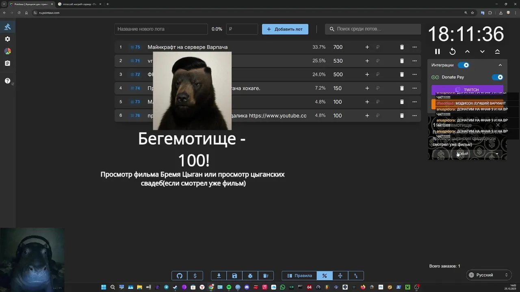Open the Русский language dropdown

point(489,275)
